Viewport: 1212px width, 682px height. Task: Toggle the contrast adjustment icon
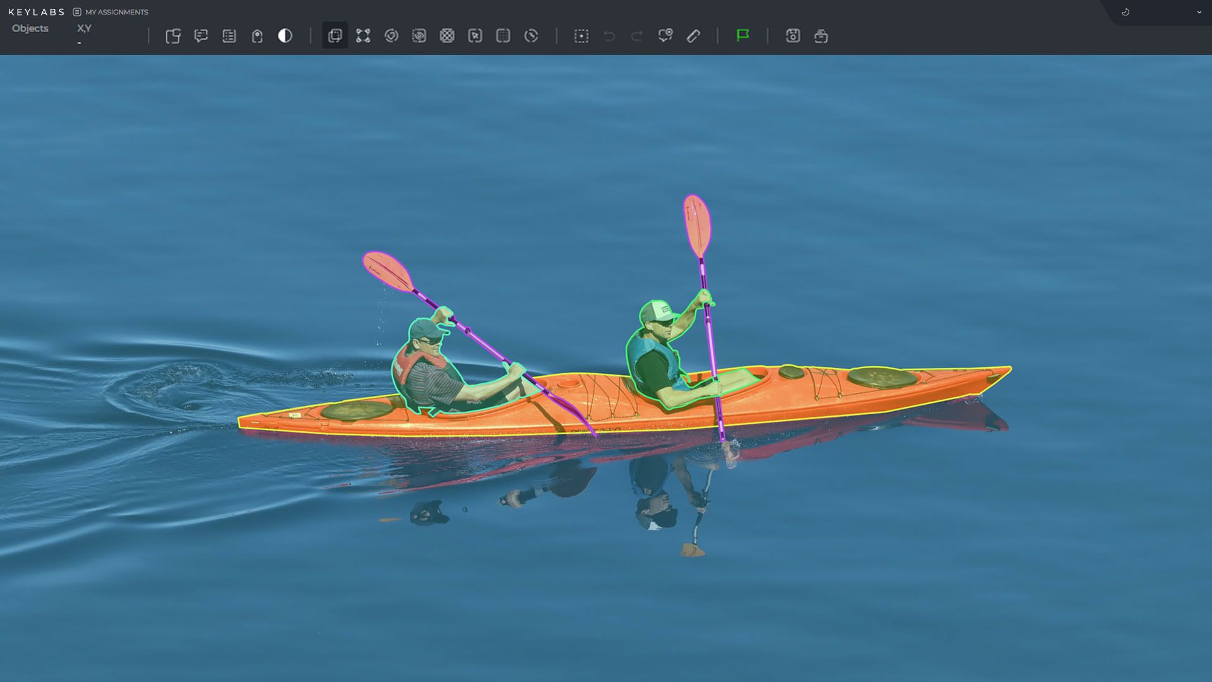coord(285,36)
